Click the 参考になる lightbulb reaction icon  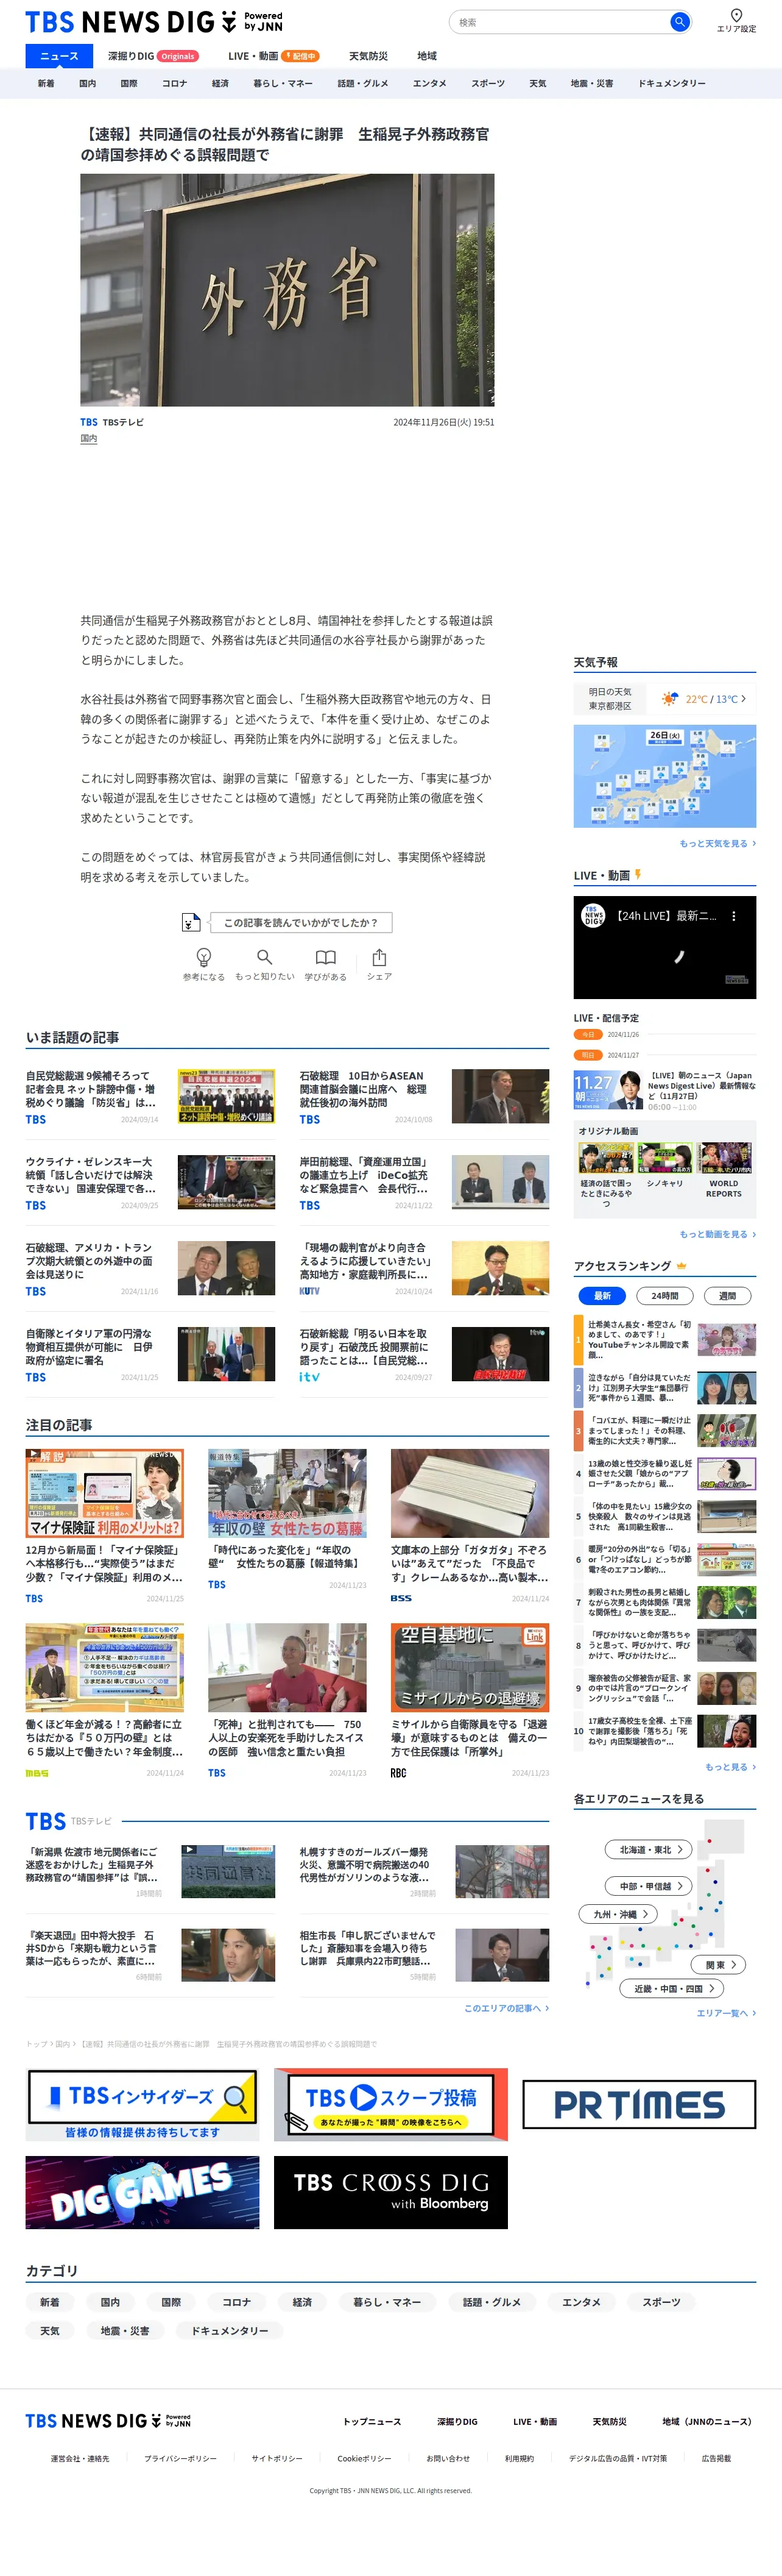(x=204, y=957)
